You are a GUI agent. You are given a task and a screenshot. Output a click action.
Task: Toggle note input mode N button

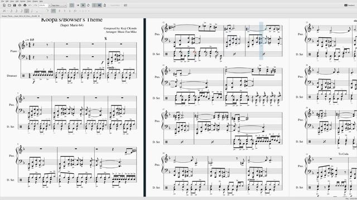click(x=4, y=11)
